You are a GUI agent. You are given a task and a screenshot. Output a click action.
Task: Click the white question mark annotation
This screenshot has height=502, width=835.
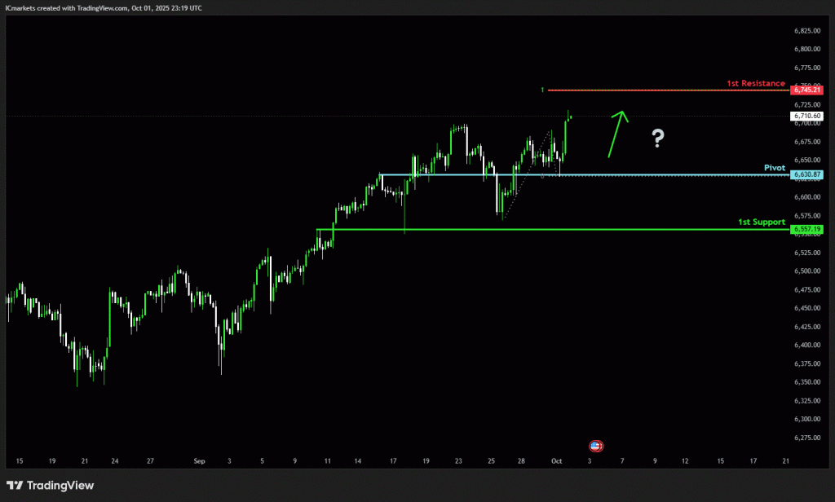click(x=658, y=139)
